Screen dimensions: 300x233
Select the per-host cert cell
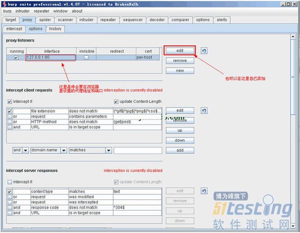tap(148, 57)
